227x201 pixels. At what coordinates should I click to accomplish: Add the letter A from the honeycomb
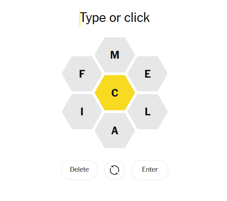(x=114, y=130)
